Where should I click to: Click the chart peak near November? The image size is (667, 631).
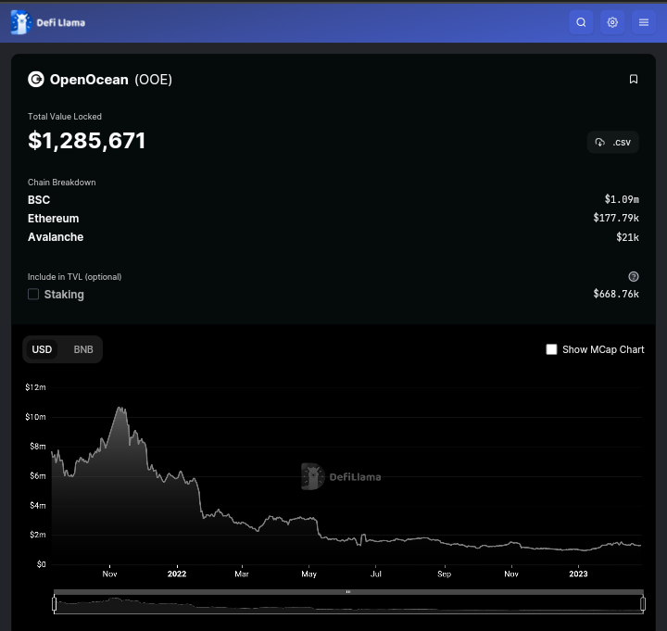[121, 409]
